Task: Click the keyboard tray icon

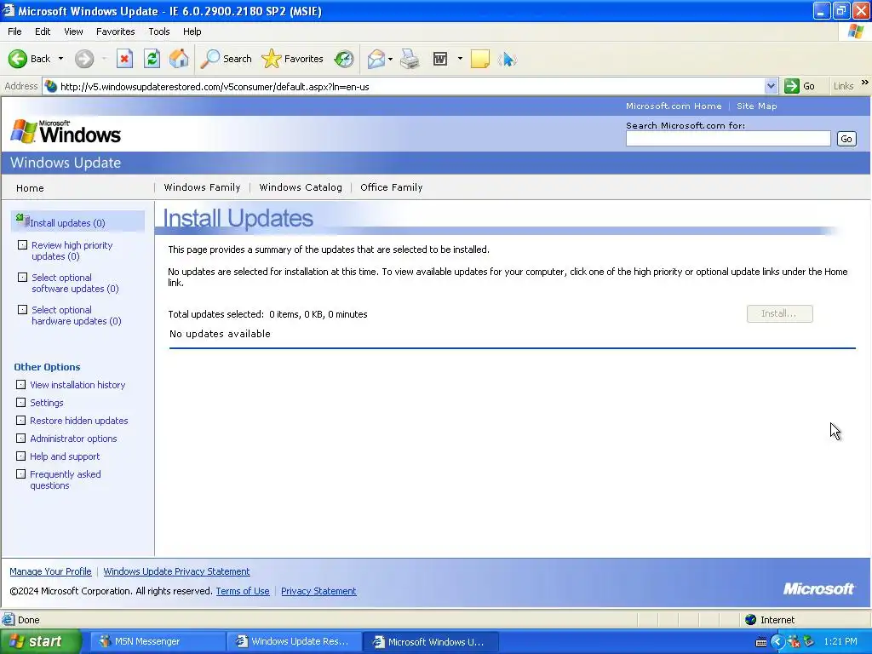Action: (x=760, y=642)
